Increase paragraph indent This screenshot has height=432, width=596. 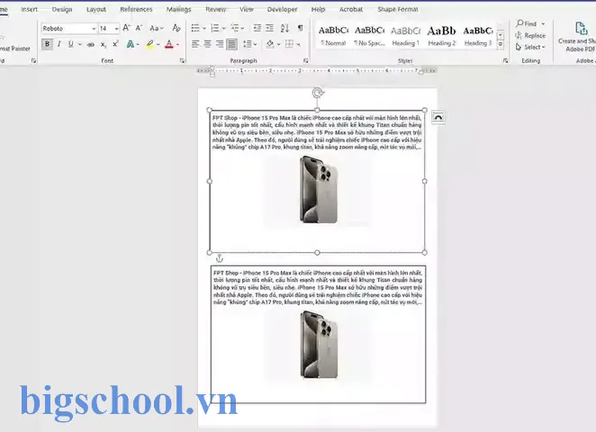pos(269,28)
